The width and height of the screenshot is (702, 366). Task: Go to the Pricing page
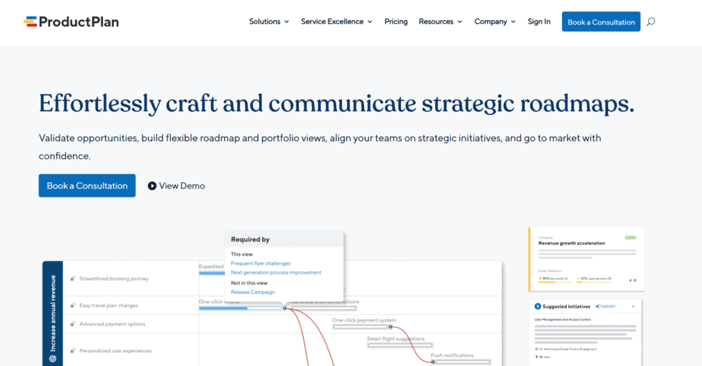click(x=396, y=22)
